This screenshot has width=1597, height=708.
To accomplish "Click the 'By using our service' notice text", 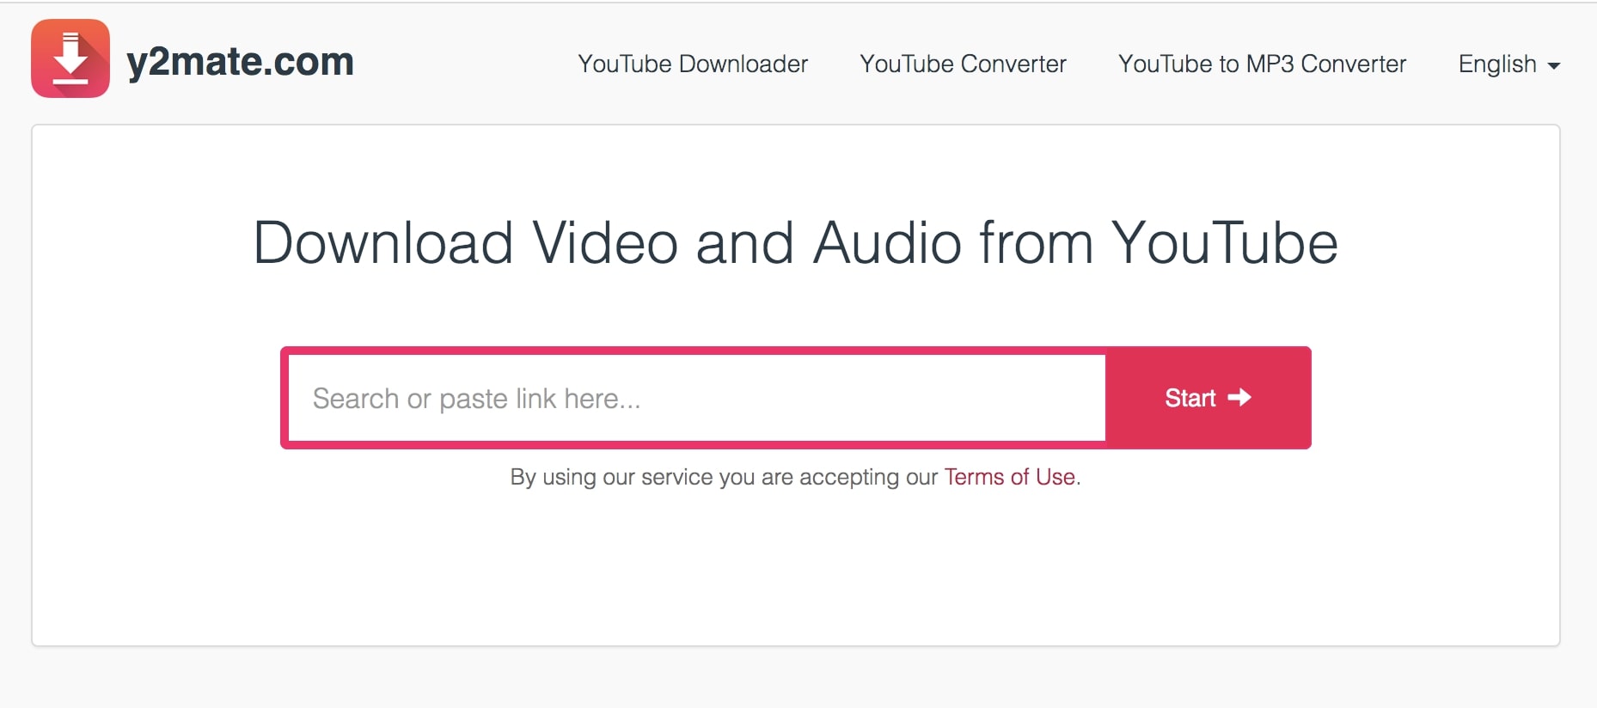I will [x=722, y=477].
